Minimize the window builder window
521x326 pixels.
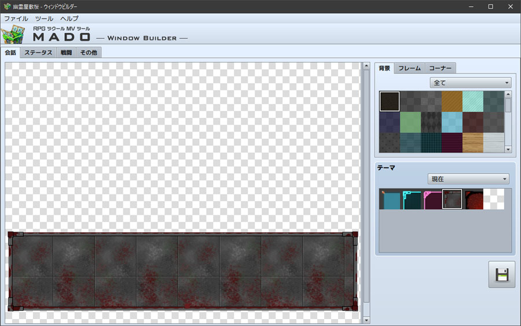pos(471,6)
